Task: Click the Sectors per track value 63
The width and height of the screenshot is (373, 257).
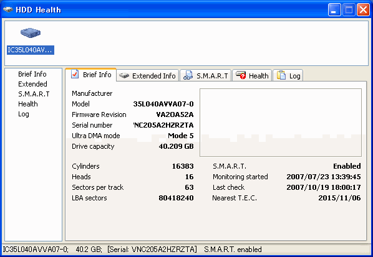Action: point(189,187)
